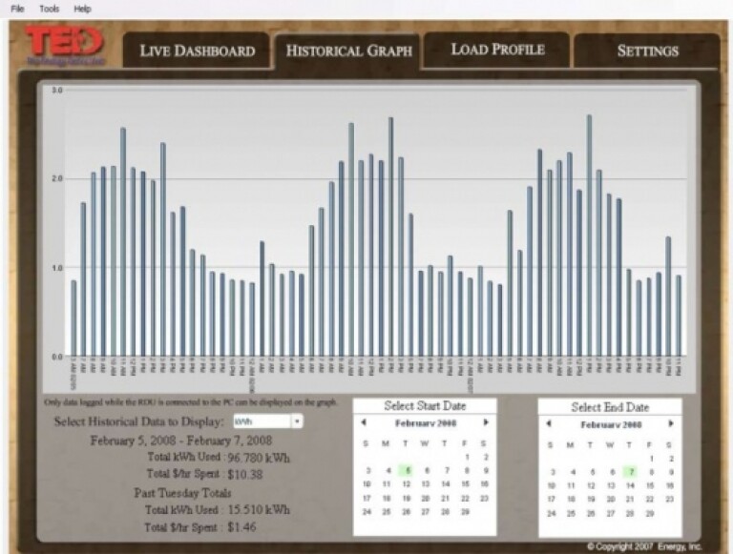This screenshot has height=554, width=733.
Task: Open the Help menu
Action: (x=83, y=8)
